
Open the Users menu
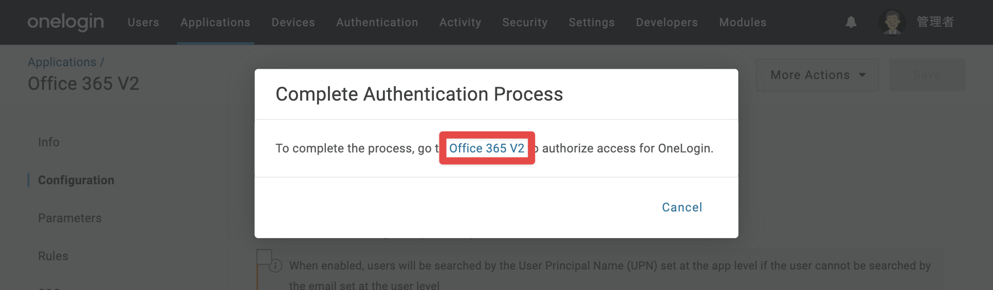click(x=143, y=22)
